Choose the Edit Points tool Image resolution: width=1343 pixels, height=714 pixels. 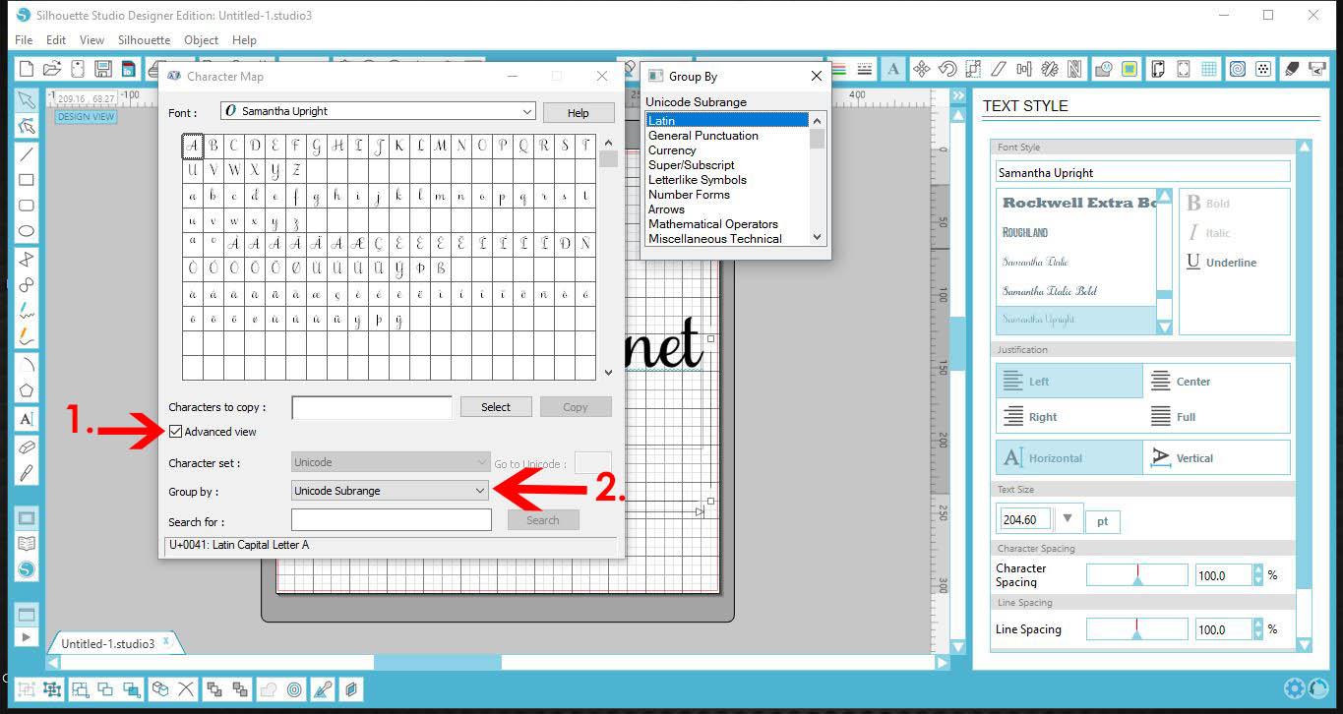(27, 126)
